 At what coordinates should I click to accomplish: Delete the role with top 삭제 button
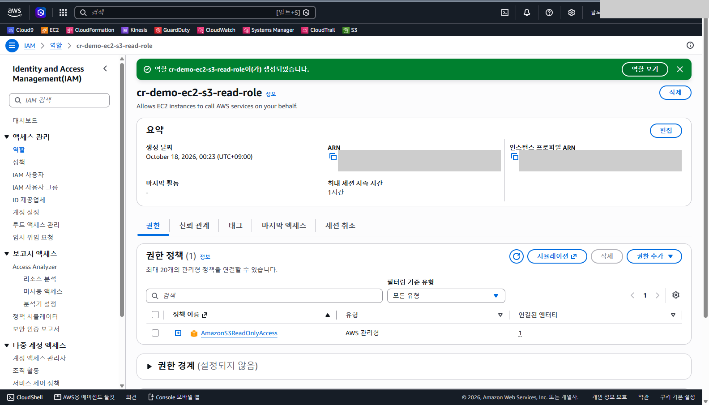675,93
